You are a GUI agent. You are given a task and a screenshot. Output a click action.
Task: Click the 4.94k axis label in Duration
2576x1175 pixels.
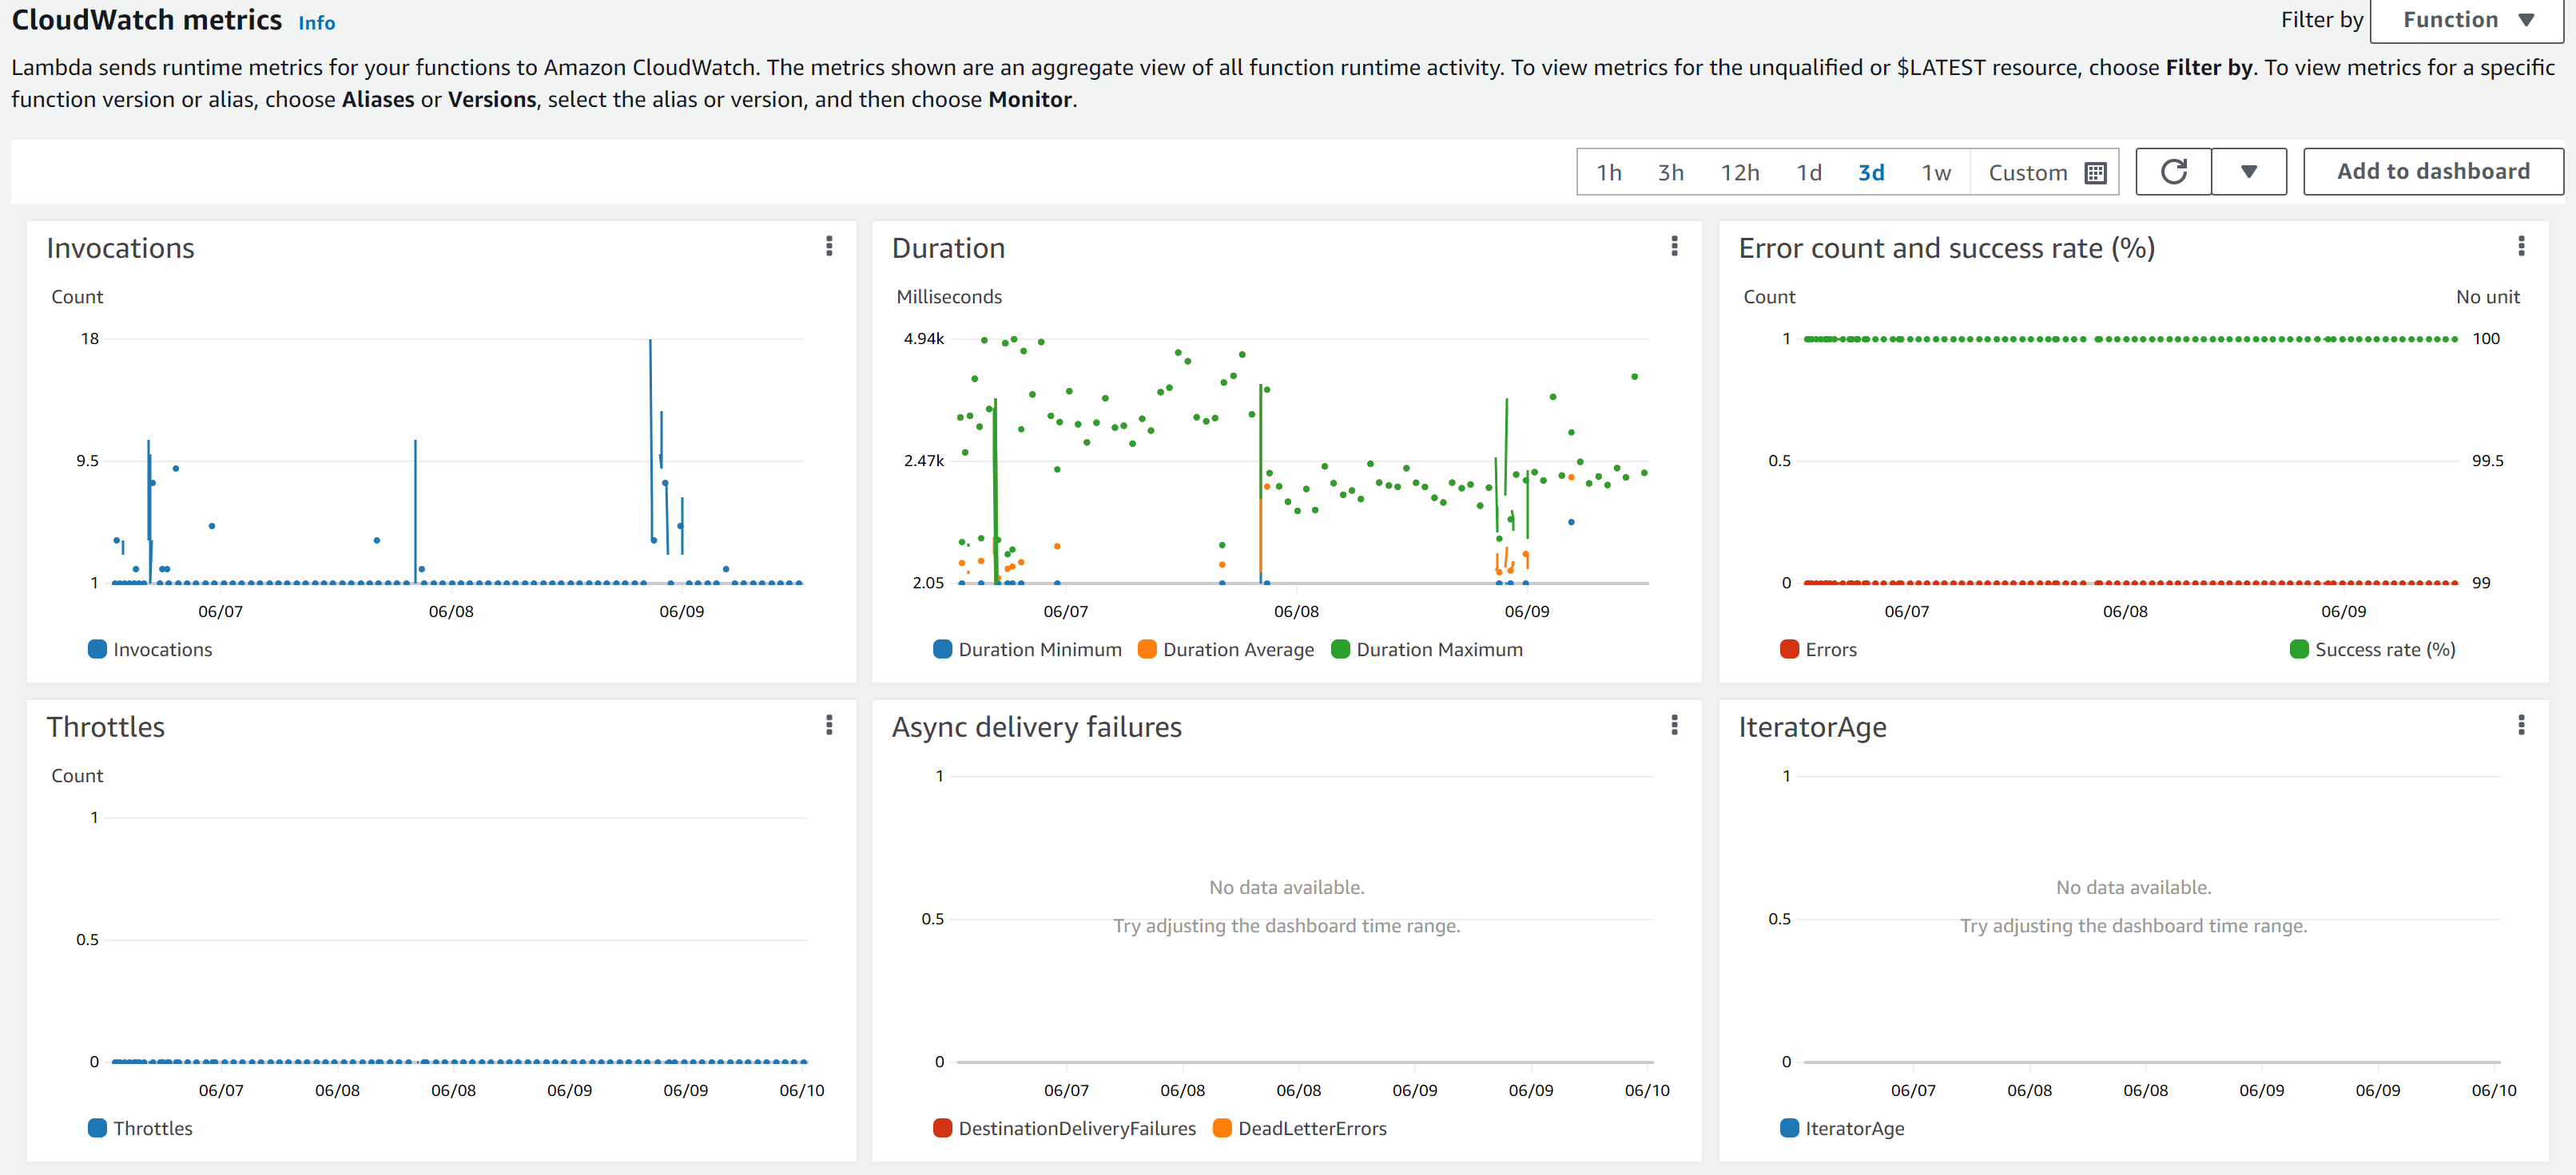pyautogui.click(x=923, y=338)
